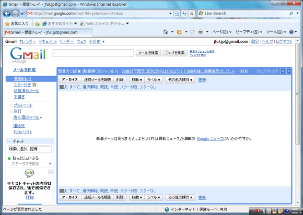The height and width of the screenshot is (215, 303).
Task: Open the ドキュメント link in Google bar
Action: click(48, 42)
